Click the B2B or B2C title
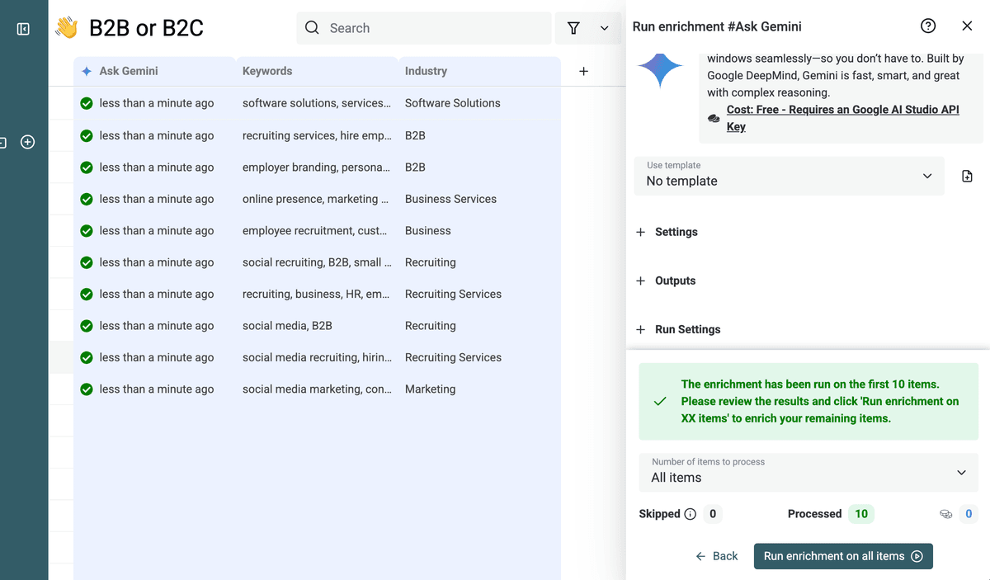This screenshot has width=990, height=580. point(146,28)
